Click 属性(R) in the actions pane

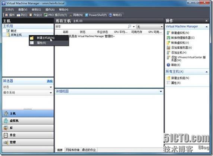tap(173, 83)
